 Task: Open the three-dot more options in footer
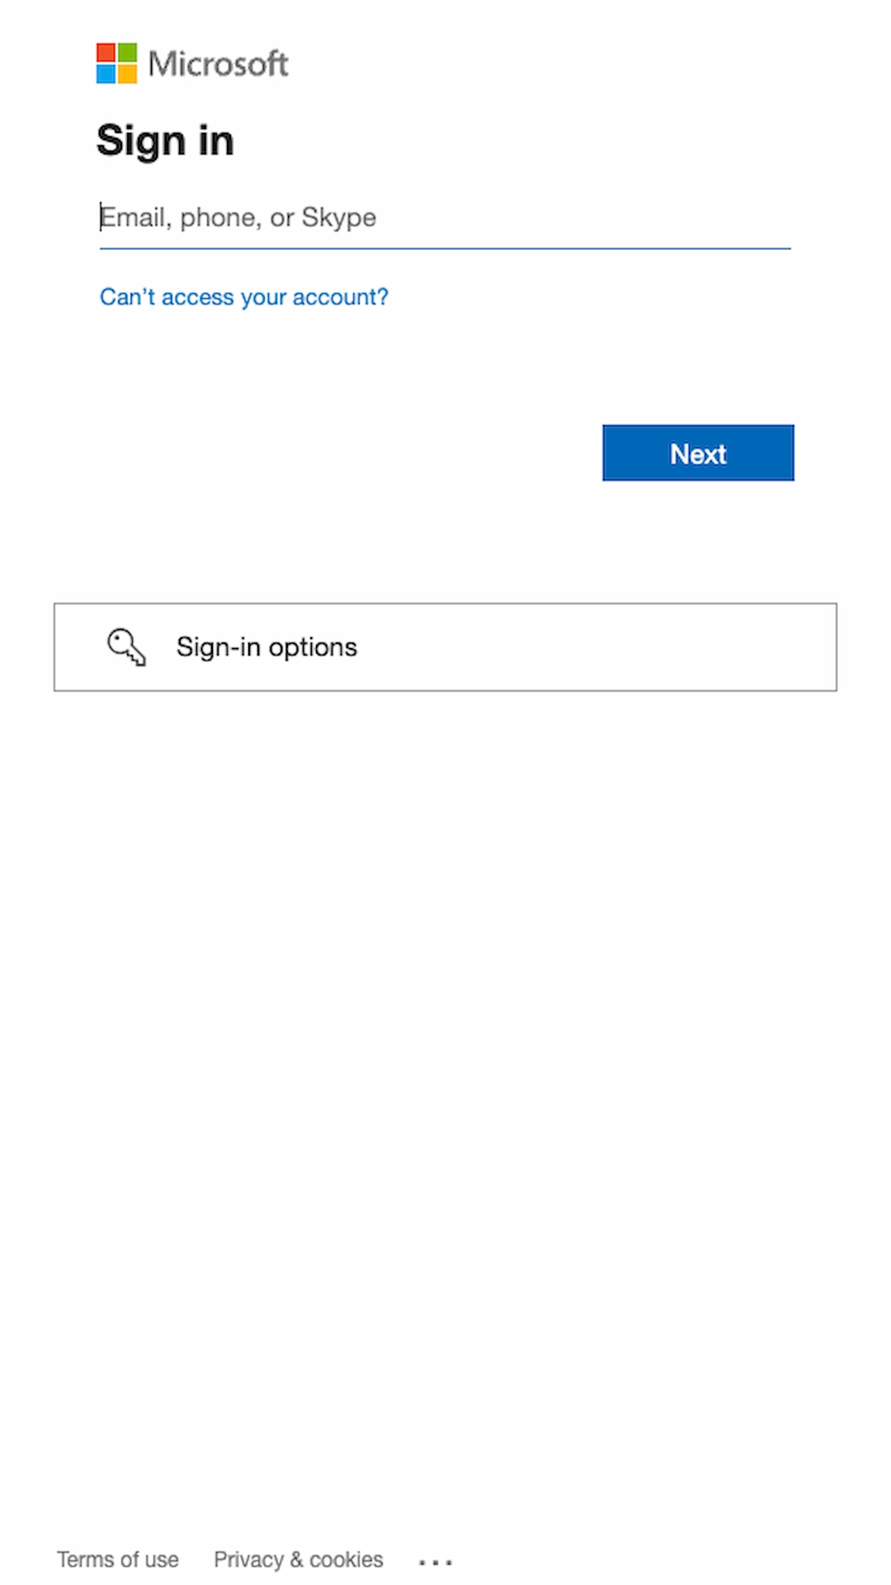[x=435, y=1562]
